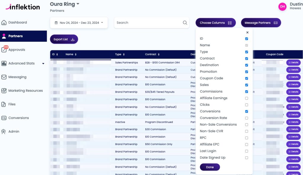
Task: Open the Admin menu item
Action: click(14, 131)
